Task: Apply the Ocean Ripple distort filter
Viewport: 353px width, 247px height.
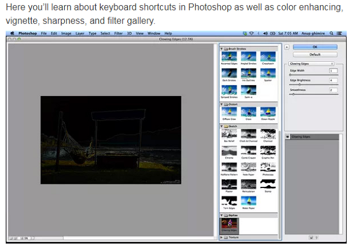Action: click(x=267, y=112)
